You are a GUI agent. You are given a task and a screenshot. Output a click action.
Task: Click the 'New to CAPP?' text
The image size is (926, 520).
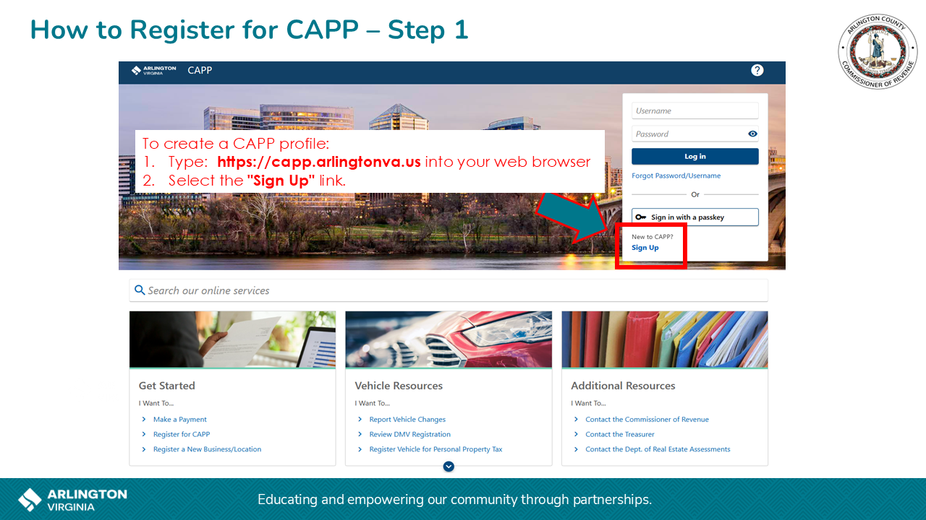click(653, 237)
